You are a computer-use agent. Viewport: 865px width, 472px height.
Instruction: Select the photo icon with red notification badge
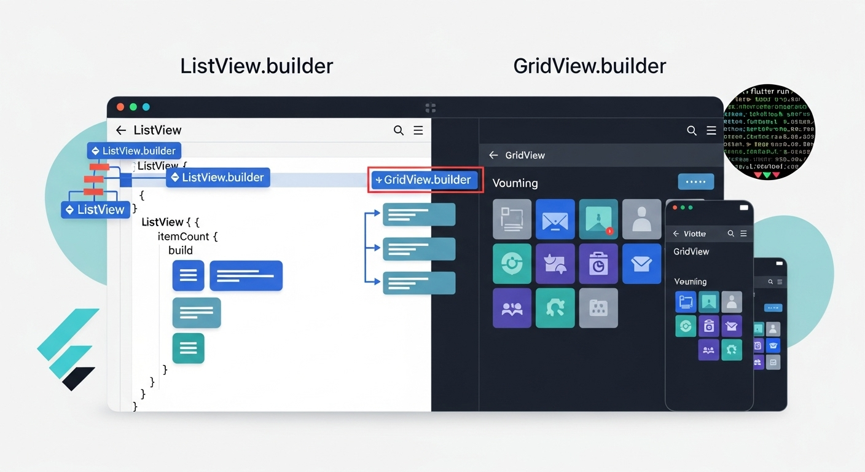point(598,219)
